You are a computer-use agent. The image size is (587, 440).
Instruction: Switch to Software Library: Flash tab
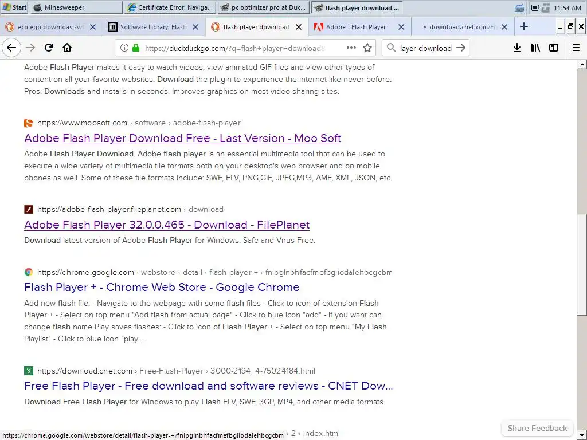point(154,27)
